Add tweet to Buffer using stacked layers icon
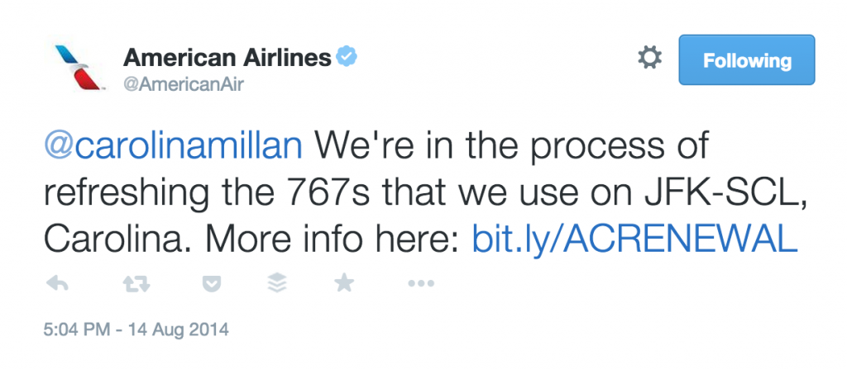 click(x=278, y=282)
